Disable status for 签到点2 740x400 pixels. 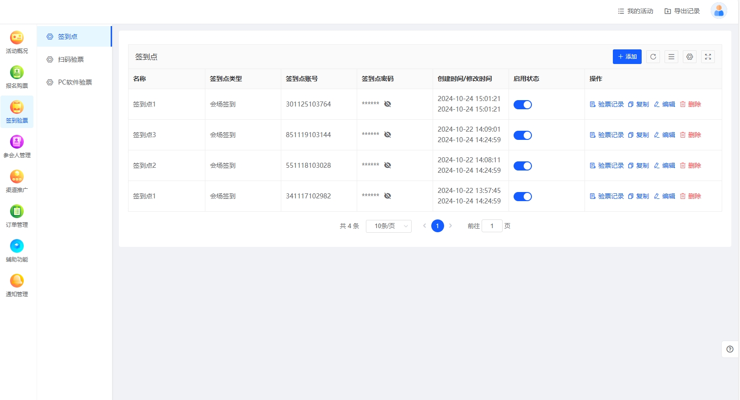[x=523, y=166]
